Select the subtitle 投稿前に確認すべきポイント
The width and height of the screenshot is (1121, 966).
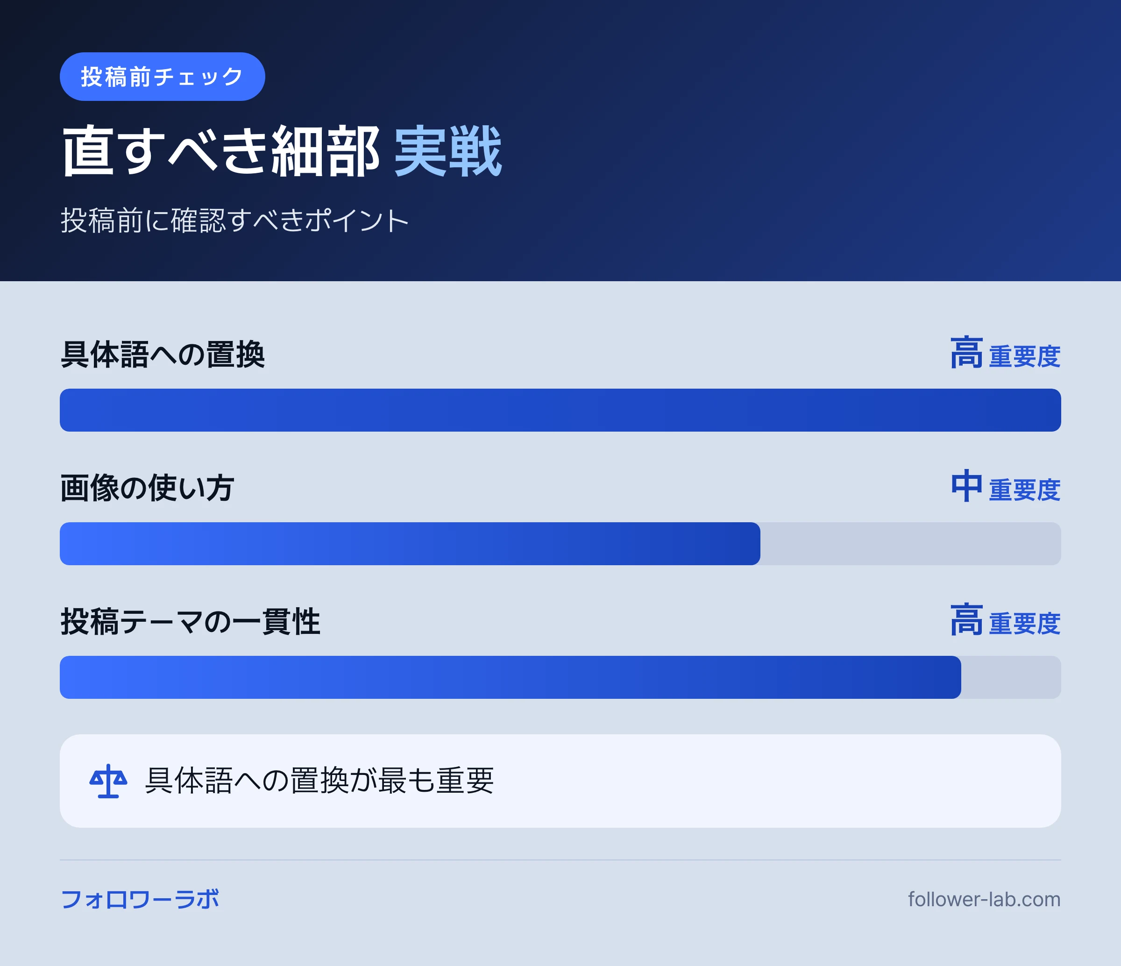(x=234, y=220)
